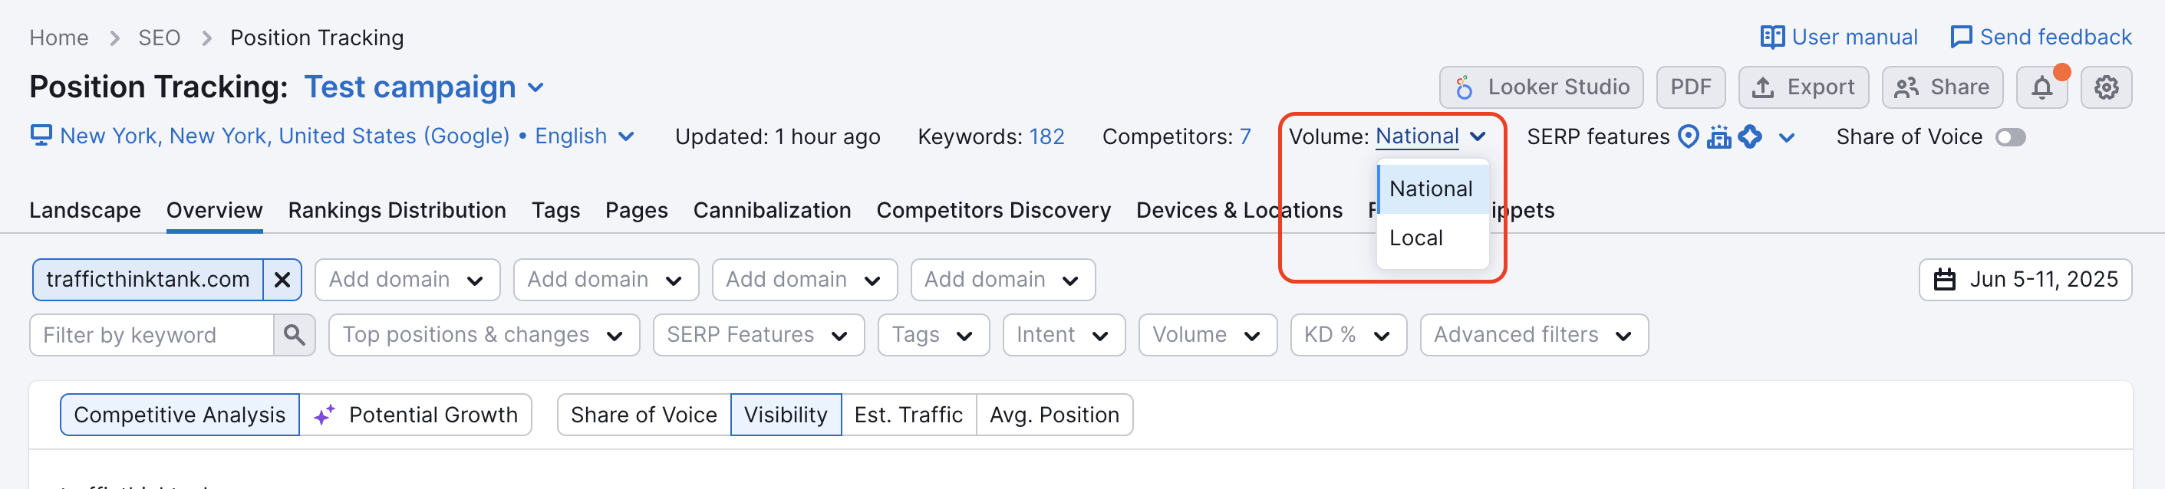2165x489 pixels.
Task: Select Local volume in the dropdown
Action: tap(1418, 238)
